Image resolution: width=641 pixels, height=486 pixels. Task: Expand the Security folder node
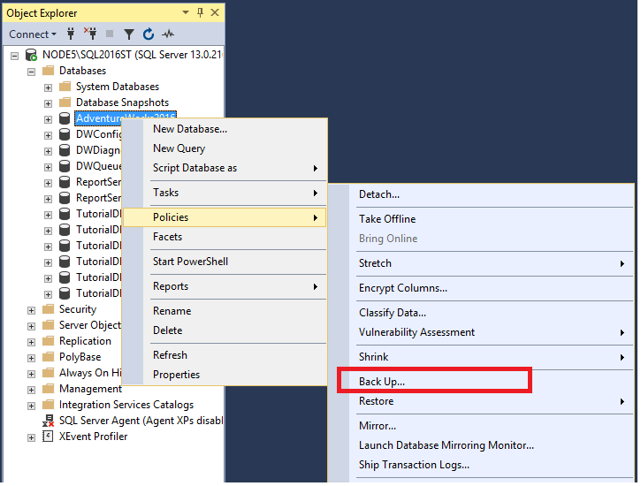tap(31, 310)
